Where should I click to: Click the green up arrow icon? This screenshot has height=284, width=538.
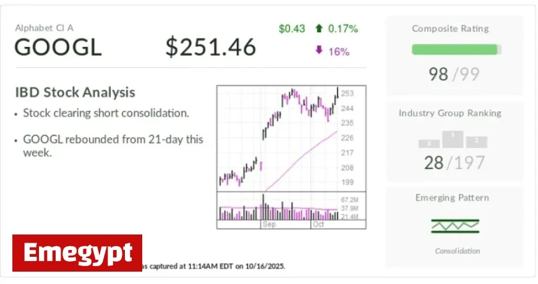[x=319, y=28]
